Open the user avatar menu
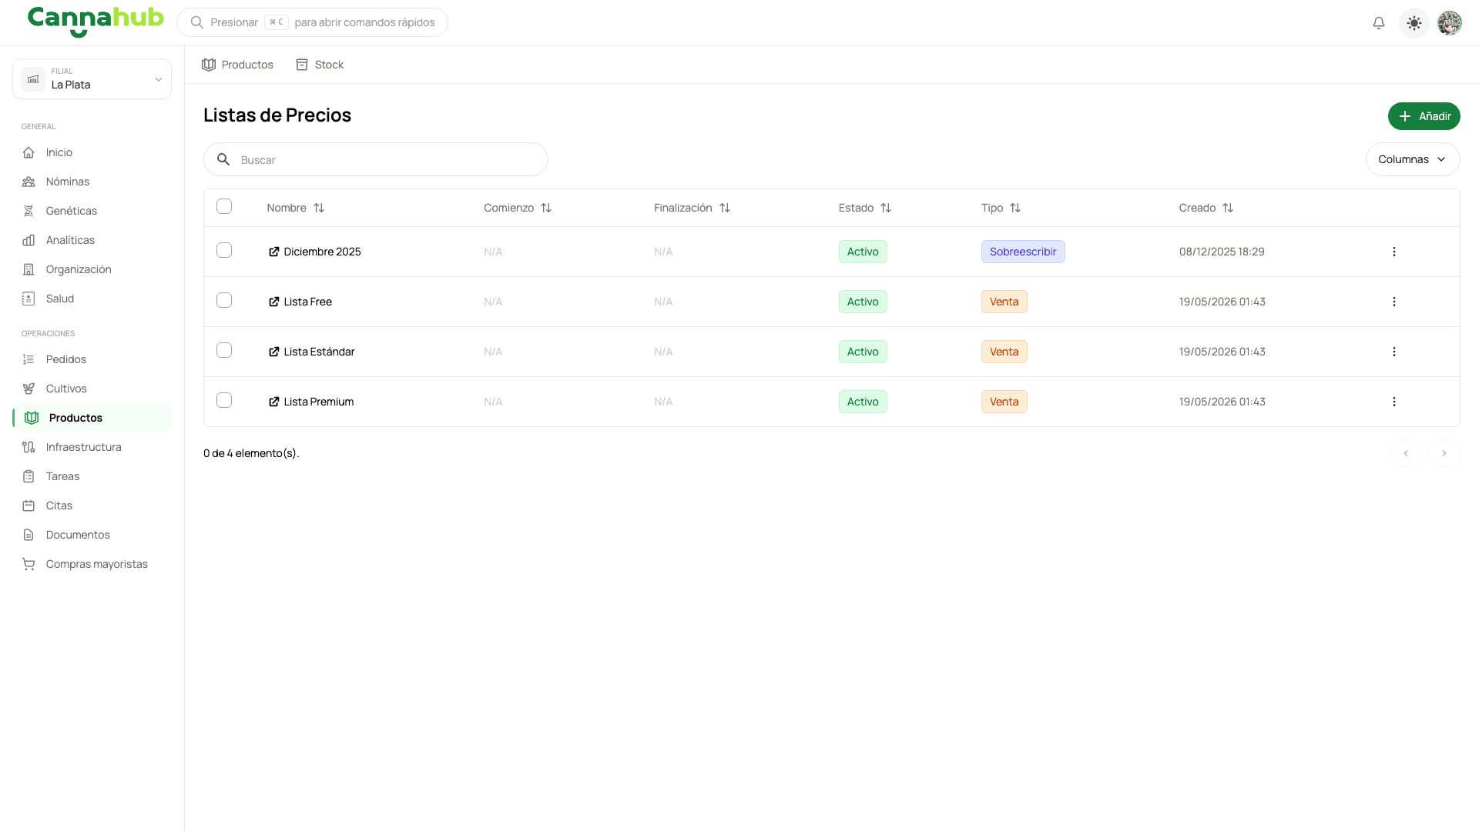1479x831 pixels. [1450, 23]
